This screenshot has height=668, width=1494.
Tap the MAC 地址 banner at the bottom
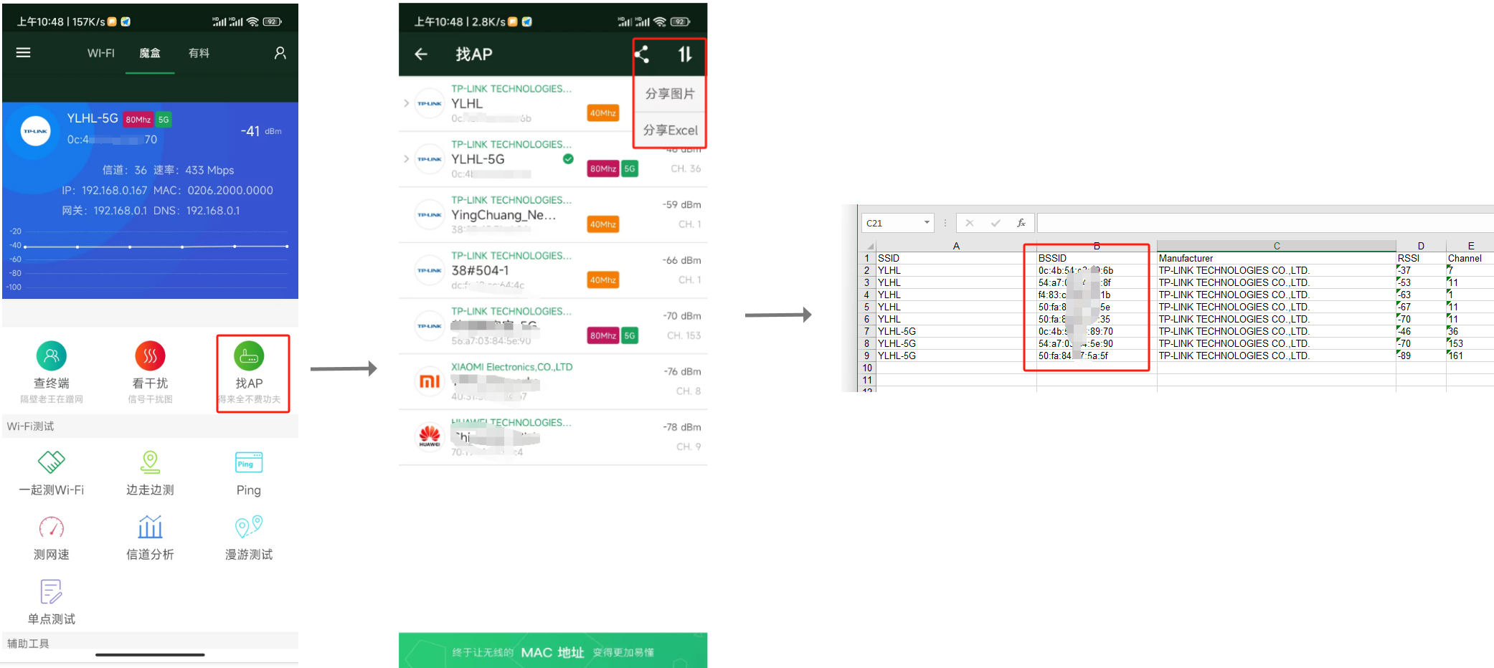(553, 651)
